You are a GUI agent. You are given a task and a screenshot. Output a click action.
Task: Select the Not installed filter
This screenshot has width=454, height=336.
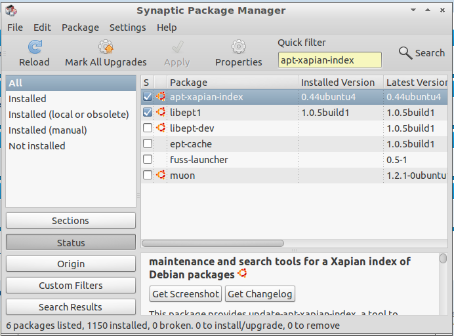71,146
